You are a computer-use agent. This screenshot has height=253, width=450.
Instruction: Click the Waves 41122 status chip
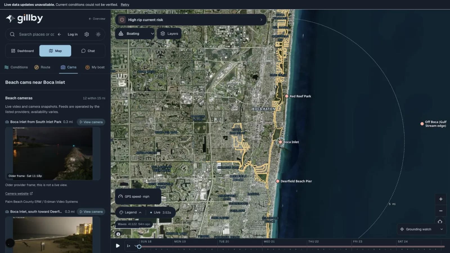134,224
